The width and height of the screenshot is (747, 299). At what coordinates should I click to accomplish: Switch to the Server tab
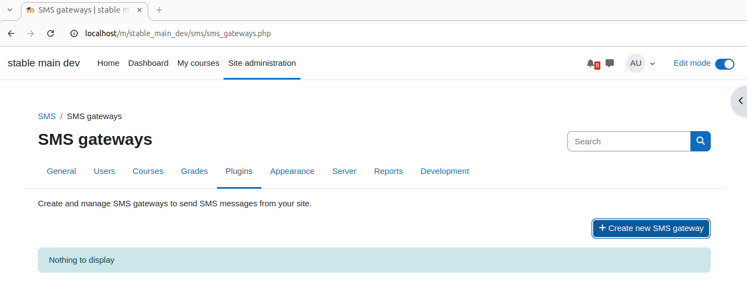[344, 171]
